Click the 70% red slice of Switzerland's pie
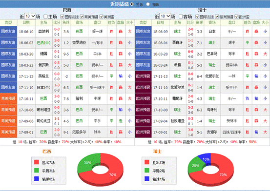 (223, 175)
